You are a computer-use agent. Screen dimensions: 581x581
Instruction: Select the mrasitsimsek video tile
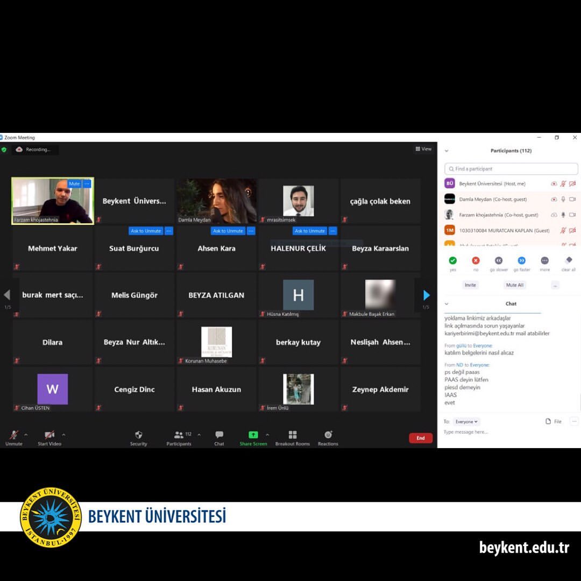tap(298, 201)
